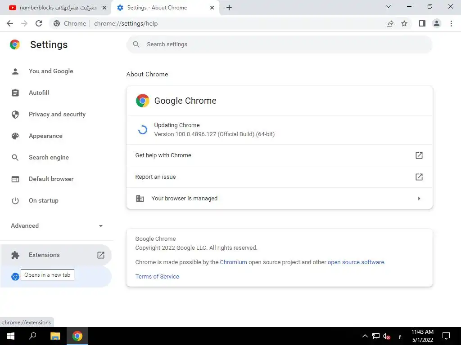Open a new tab with plus button
The image size is (461, 345).
click(x=229, y=8)
